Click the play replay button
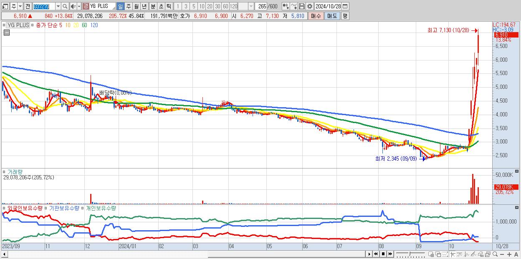The height and width of the screenshot is (259, 521). coord(369,254)
